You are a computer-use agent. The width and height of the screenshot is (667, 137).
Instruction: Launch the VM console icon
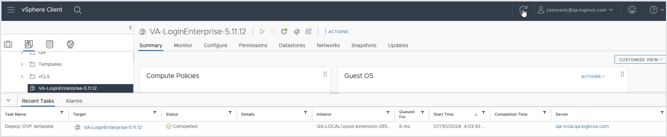pos(284,32)
